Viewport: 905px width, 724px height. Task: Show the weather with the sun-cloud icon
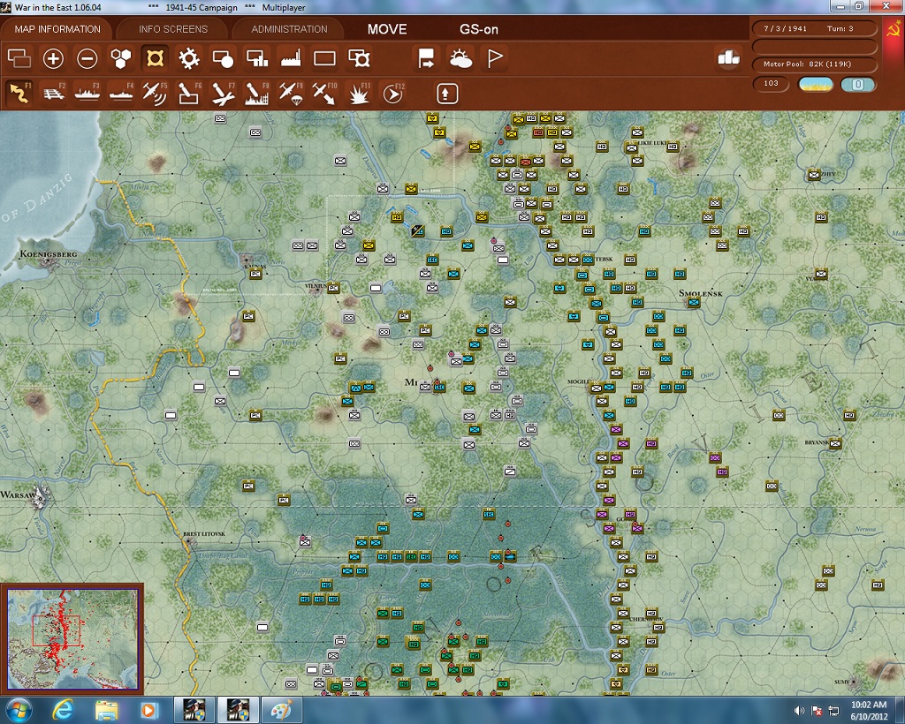(x=460, y=58)
